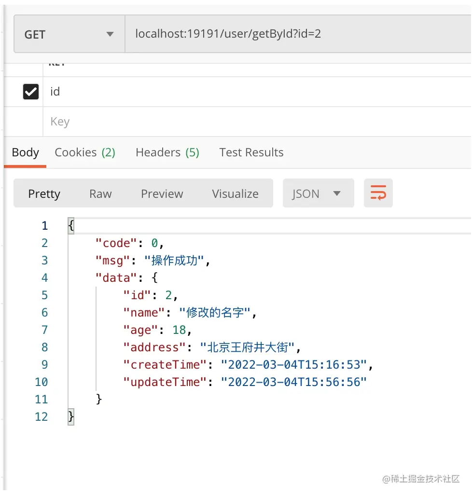473x497 pixels.
Task: Collapse the root JSON object fold handle
Action: point(70,225)
